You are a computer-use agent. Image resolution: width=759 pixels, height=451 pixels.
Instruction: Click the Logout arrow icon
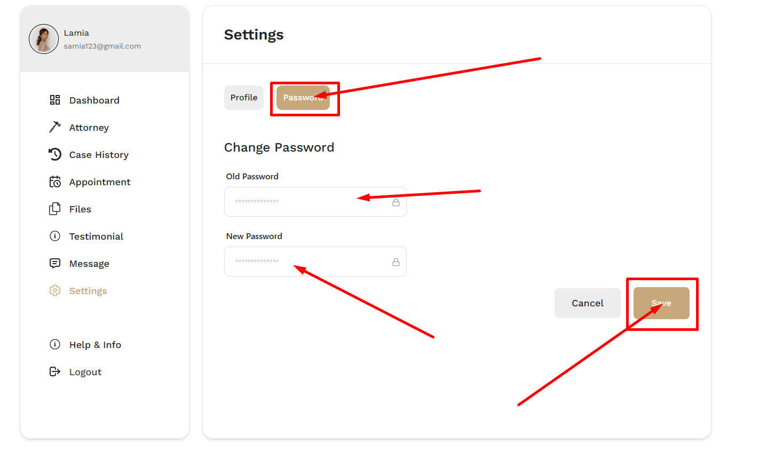pyautogui.click(x=55, y=371)
